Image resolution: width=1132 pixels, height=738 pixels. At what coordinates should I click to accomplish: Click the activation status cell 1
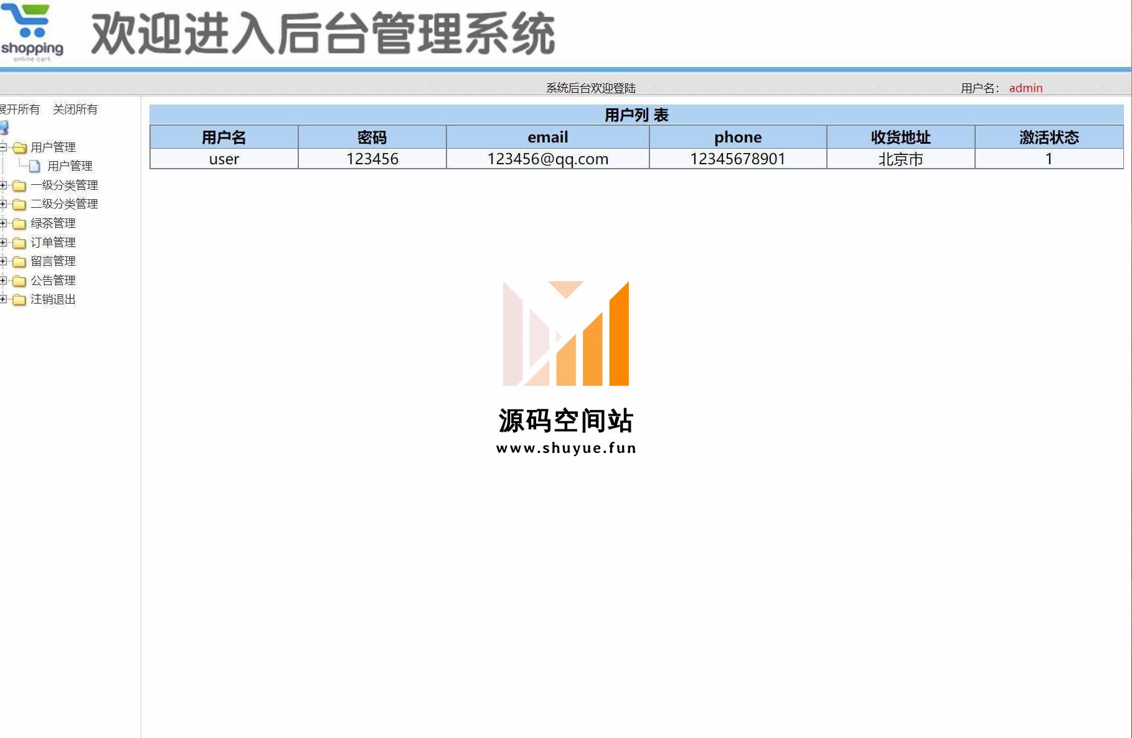pyautogui.click(x=1049, y=159)
